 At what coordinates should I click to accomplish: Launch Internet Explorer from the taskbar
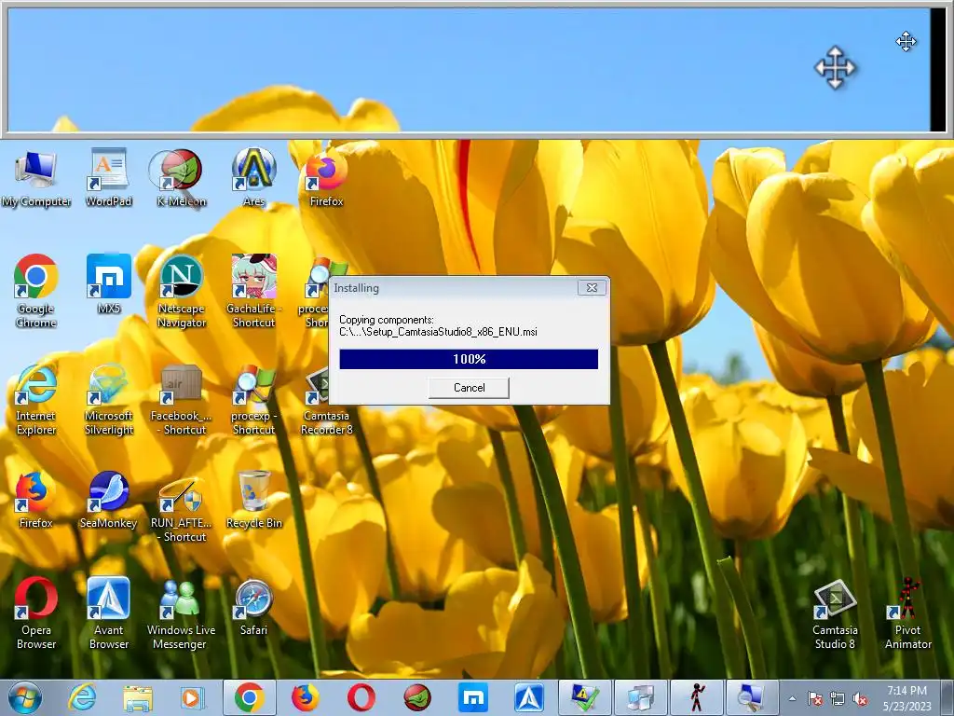pyautogui.click(x=82, y=697)
